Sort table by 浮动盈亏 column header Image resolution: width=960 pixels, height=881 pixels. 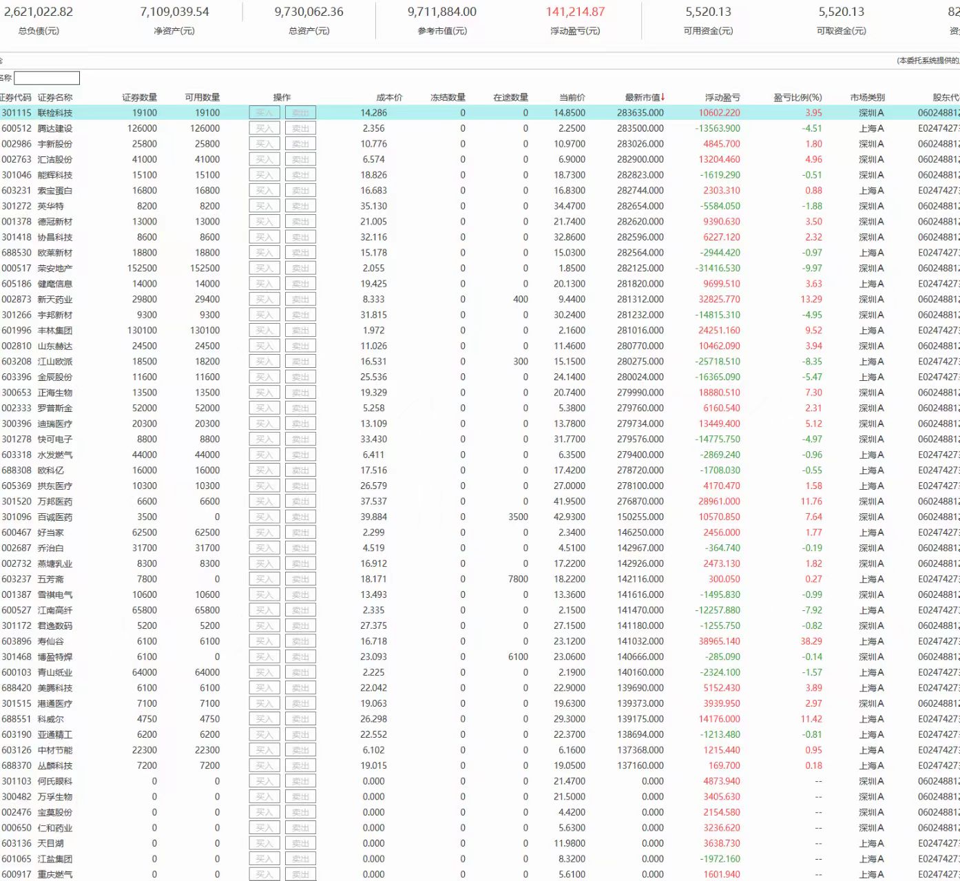pyautogui.click(x=722, y=97)
